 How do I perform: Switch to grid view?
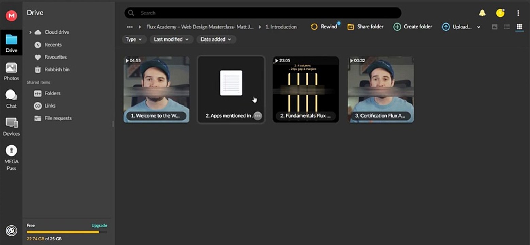(x=519, y=27)
